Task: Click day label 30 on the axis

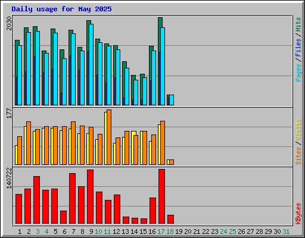Action: (277, 231)
